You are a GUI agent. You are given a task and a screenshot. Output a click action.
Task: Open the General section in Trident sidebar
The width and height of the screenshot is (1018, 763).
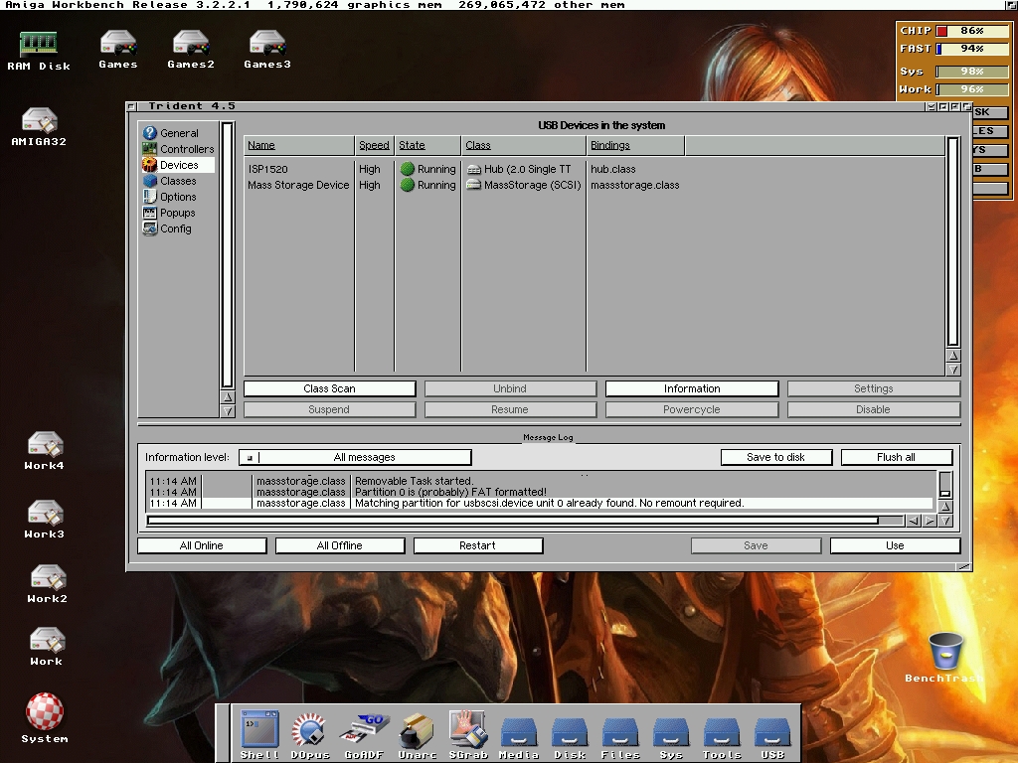tap(178, 133)
